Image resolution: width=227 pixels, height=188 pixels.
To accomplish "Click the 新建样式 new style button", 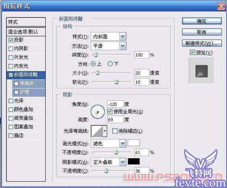I will click(x=202, y=43).
